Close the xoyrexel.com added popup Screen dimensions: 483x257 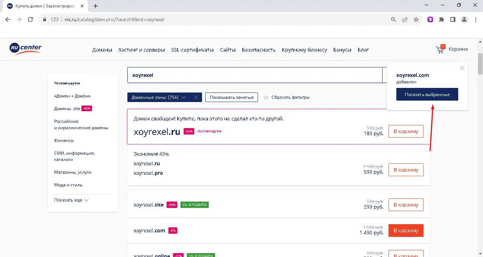462,68
